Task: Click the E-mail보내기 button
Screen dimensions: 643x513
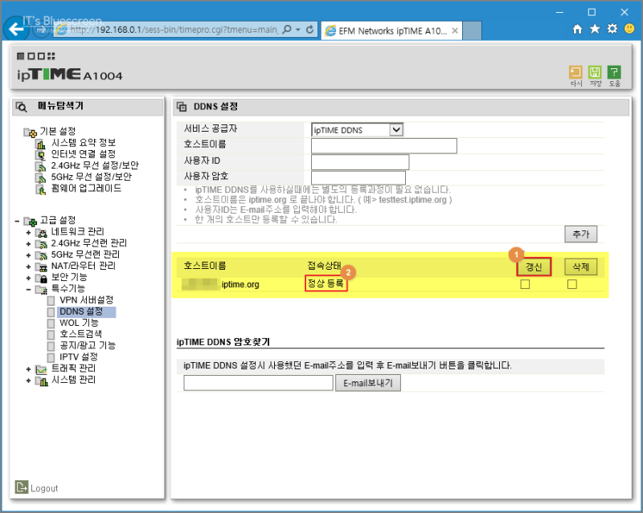Action: pyautogui.click(x=368, y=383)
